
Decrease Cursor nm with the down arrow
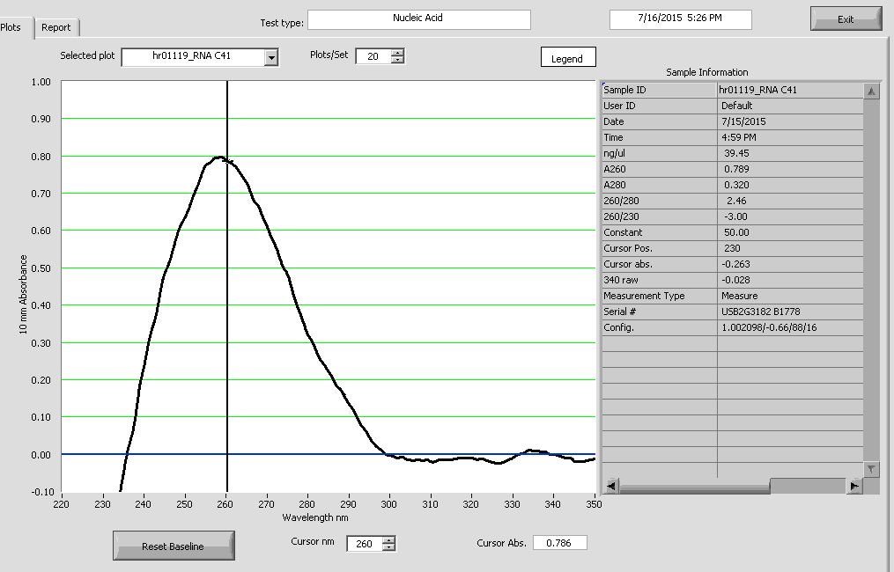(x=388, y=547)
